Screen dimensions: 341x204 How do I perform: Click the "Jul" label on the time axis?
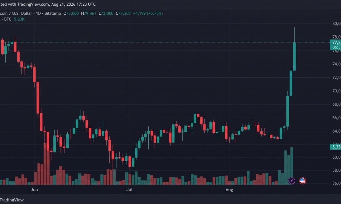129,190
